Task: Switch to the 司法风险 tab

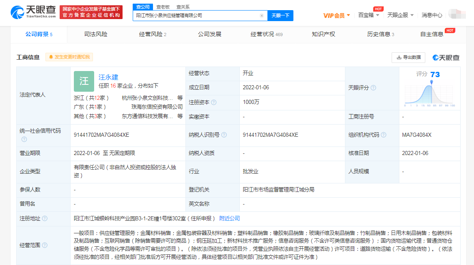Action: (96, 34)
